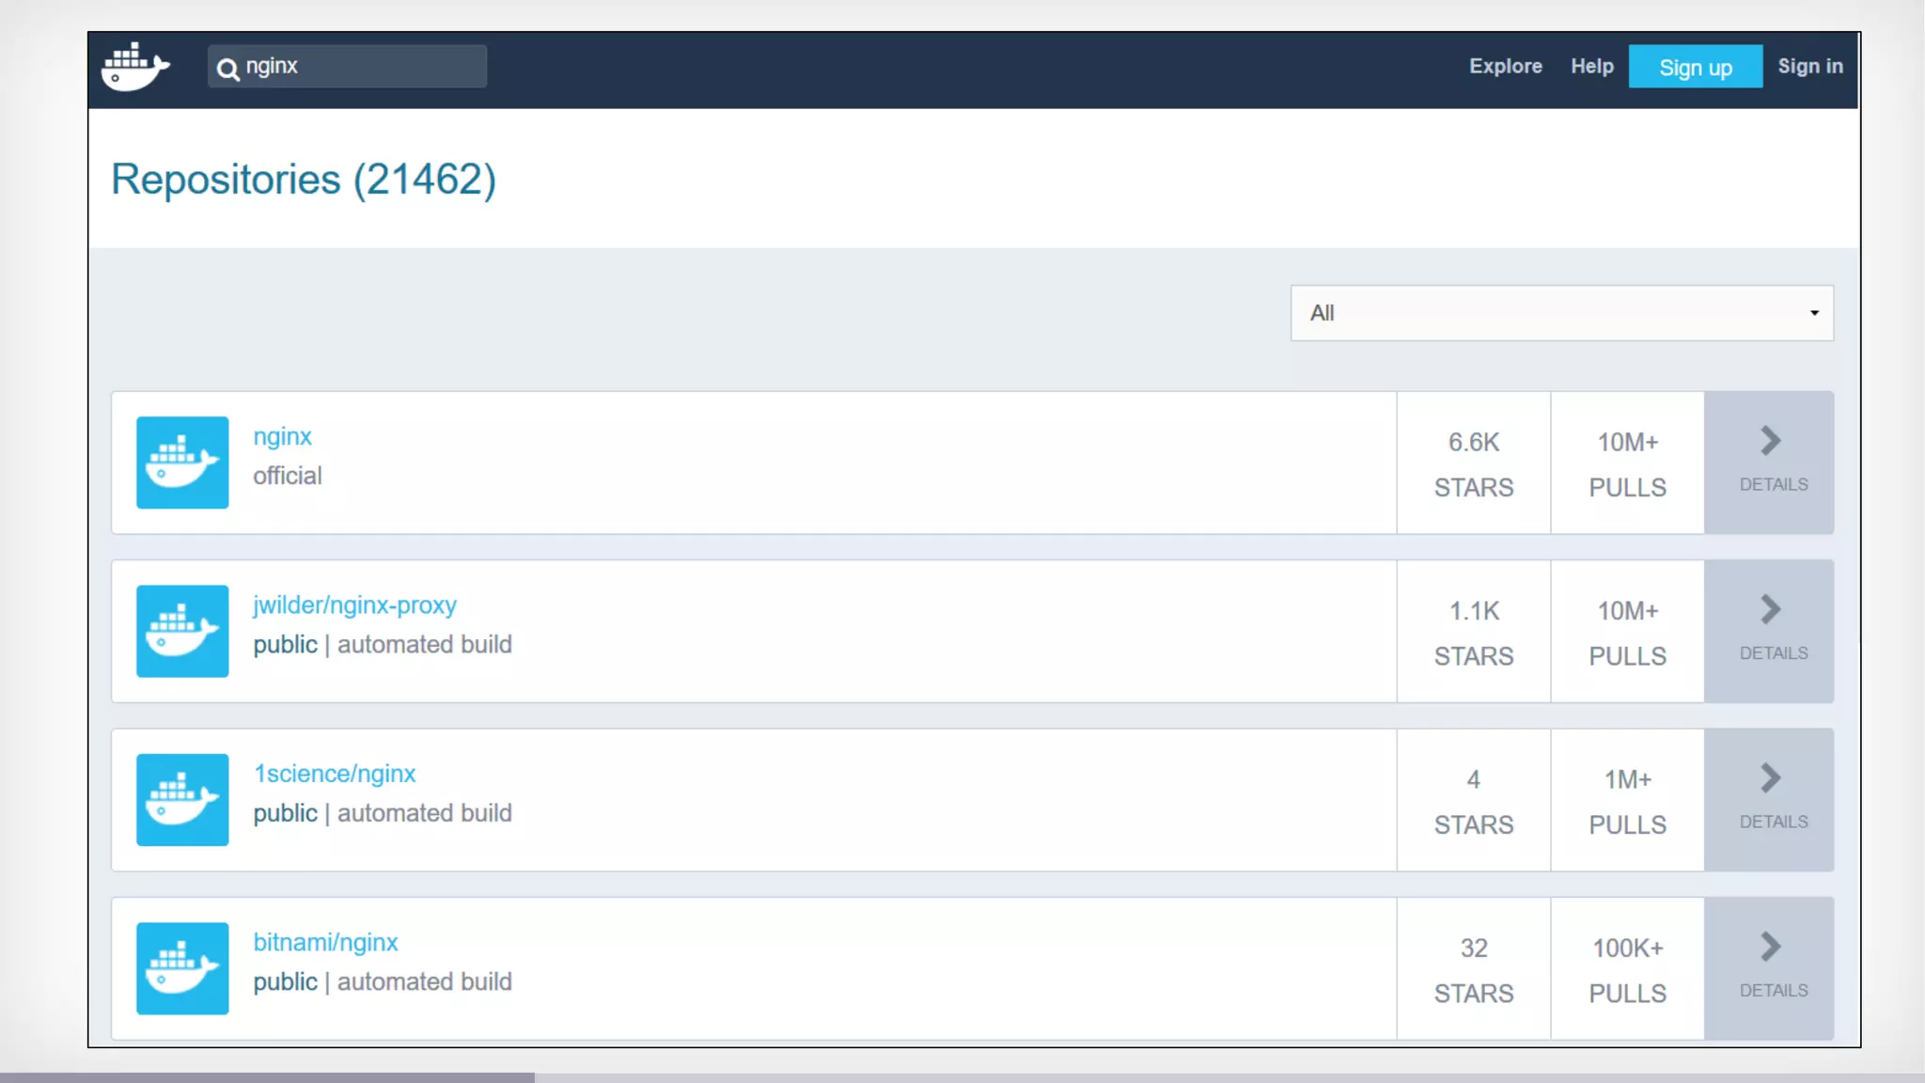
Task: Open details chevron for bitnami/nginx
Action: [x=1770, y=947]
